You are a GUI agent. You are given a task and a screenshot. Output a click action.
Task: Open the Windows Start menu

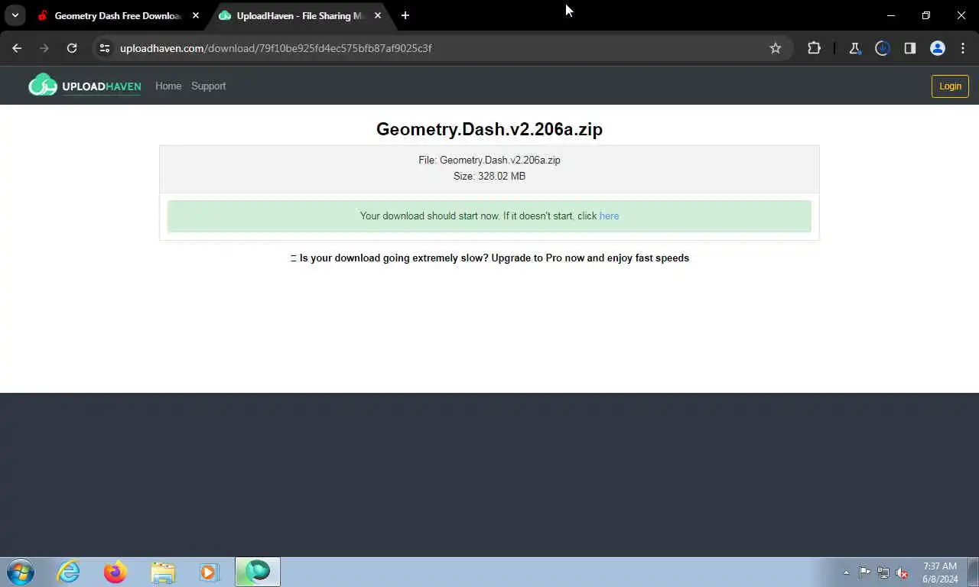(x=20, y=572)
